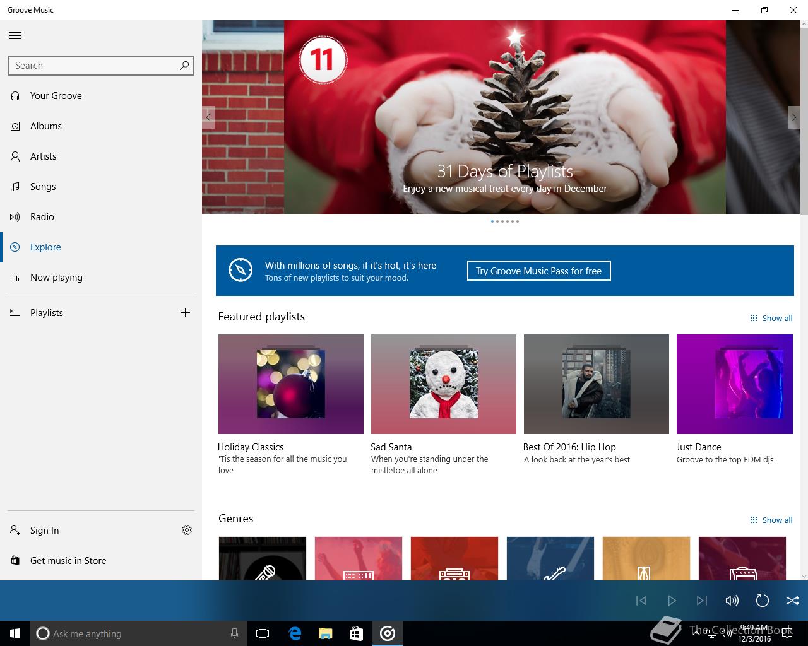The image size is (808, 646).
Task: Select Explore in the sidebar
Action: point(101,247)
